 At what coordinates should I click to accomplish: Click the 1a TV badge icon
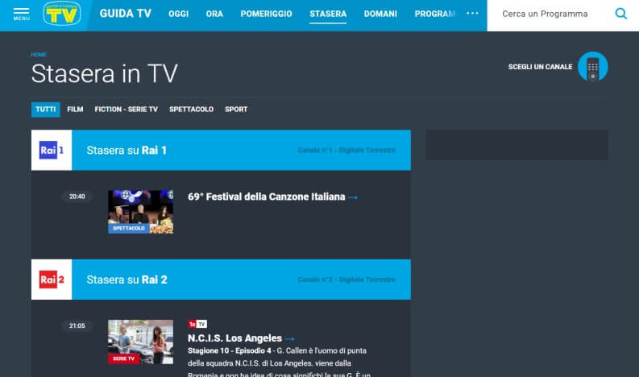197,324
